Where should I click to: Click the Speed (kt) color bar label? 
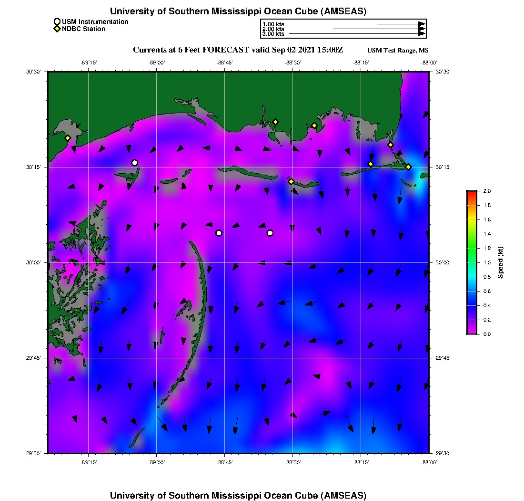(500, 262)
